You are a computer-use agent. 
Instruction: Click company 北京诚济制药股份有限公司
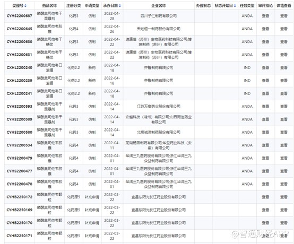pos(159,132)
